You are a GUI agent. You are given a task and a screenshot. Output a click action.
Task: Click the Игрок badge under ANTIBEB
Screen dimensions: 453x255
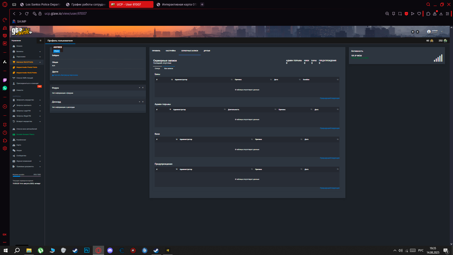coord(57,51)
